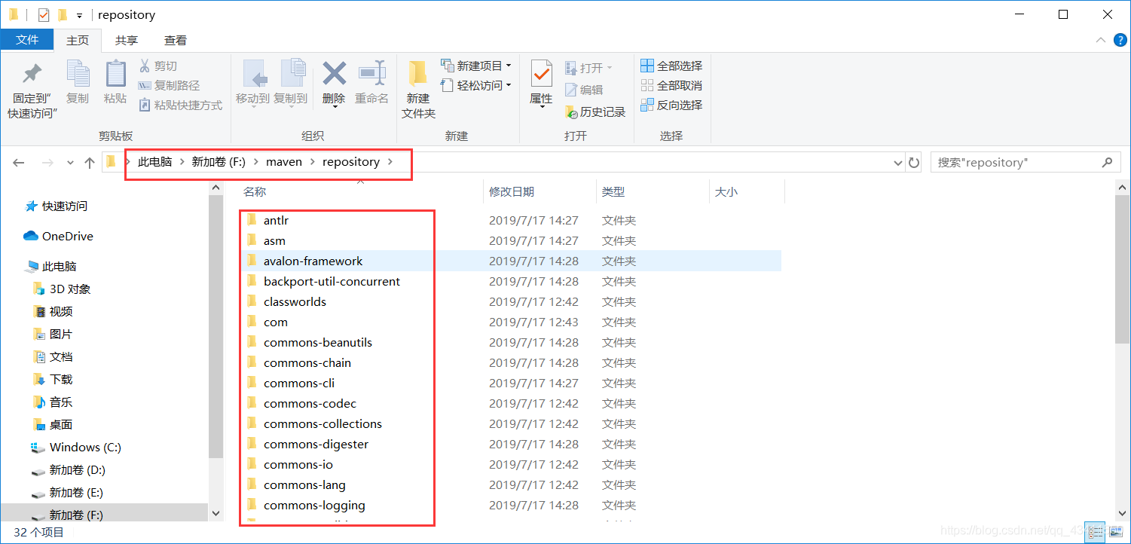
Task: Sort by Type (类型) column header
Action: pyautogui.click(x=613, y=192)
